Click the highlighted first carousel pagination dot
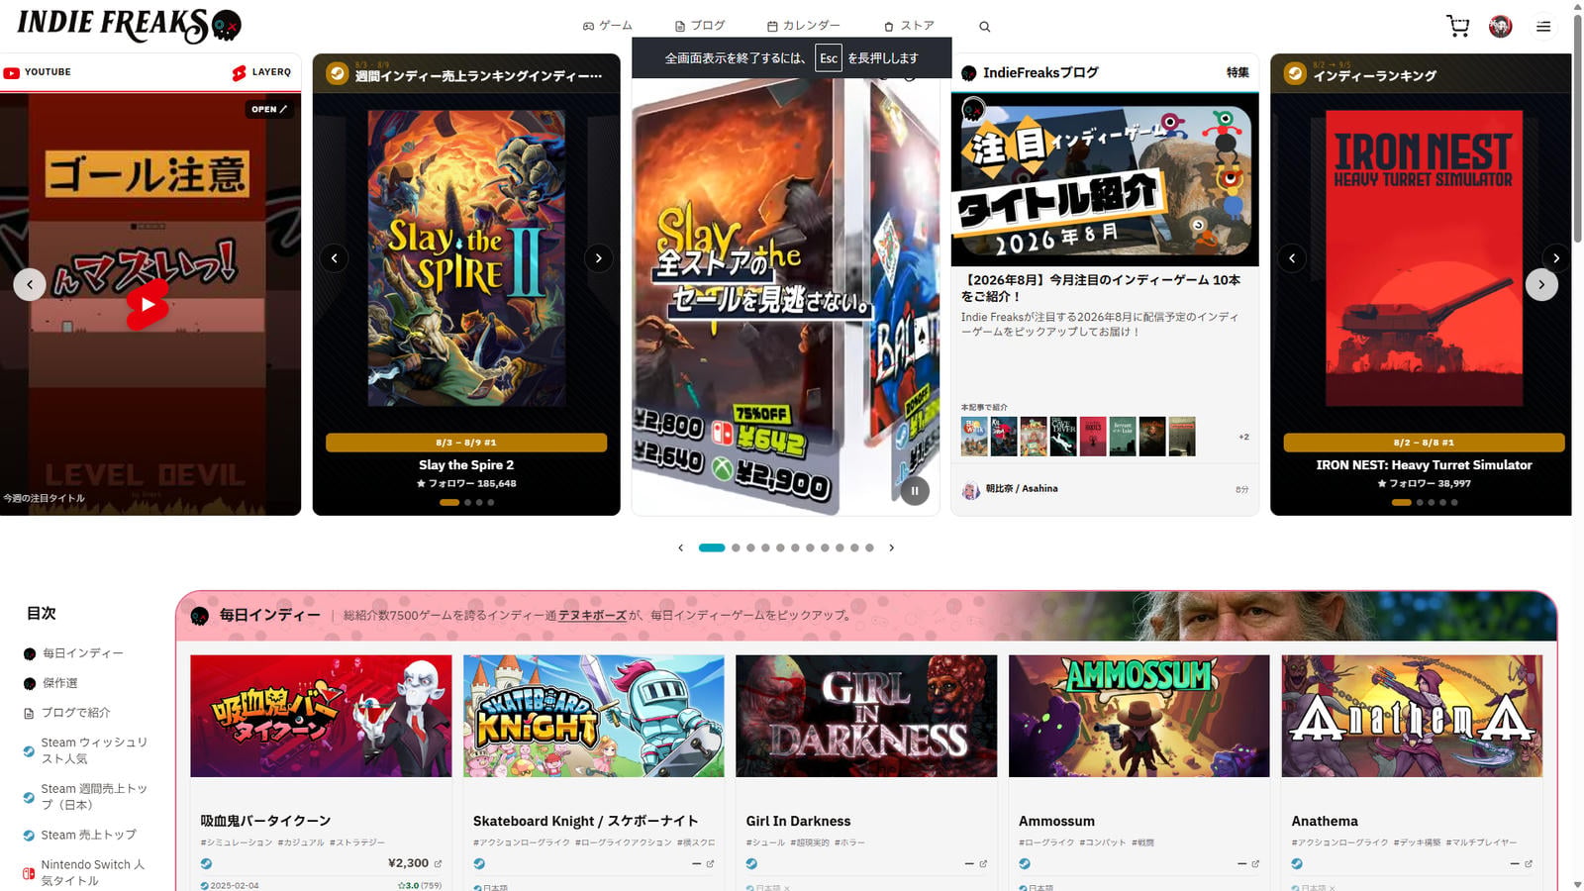This screenshot has width=1584, height=891. (712, 547)
